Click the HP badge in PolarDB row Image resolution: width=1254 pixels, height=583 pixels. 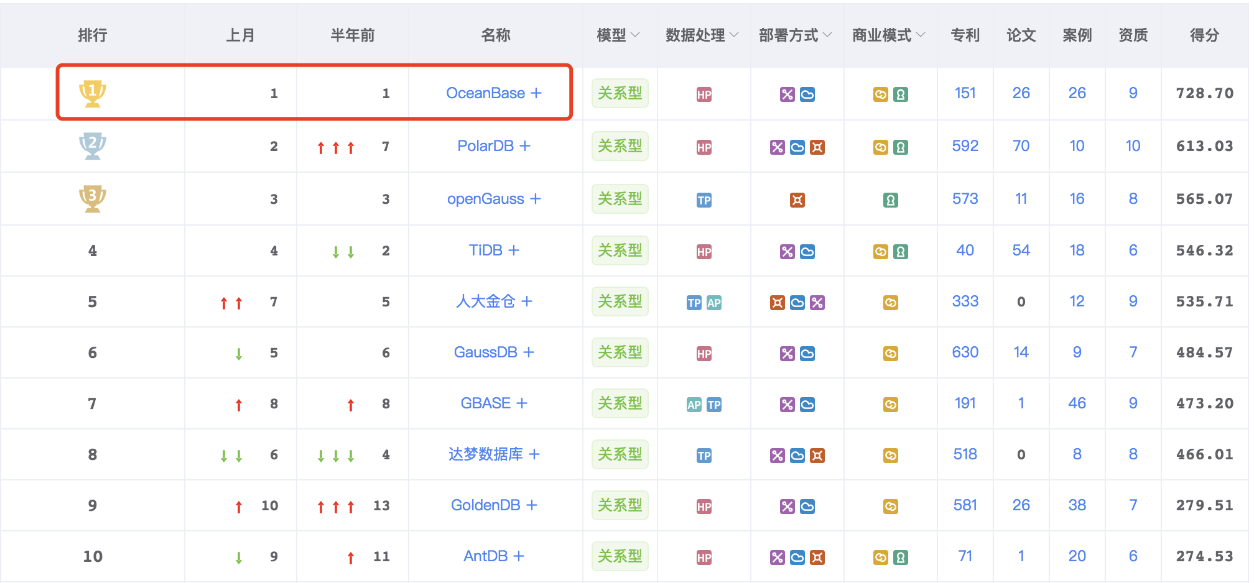pos(704,147)
